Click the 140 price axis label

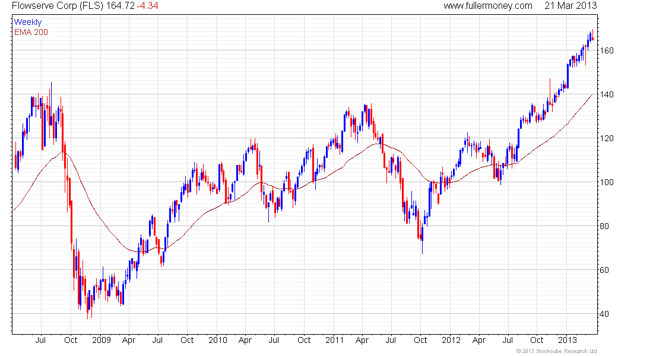click(606, 94)
